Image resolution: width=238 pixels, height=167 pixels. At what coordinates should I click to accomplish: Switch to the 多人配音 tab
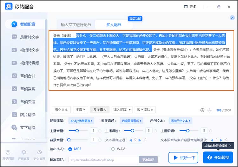pyautogui.click(x=113, y=25)
